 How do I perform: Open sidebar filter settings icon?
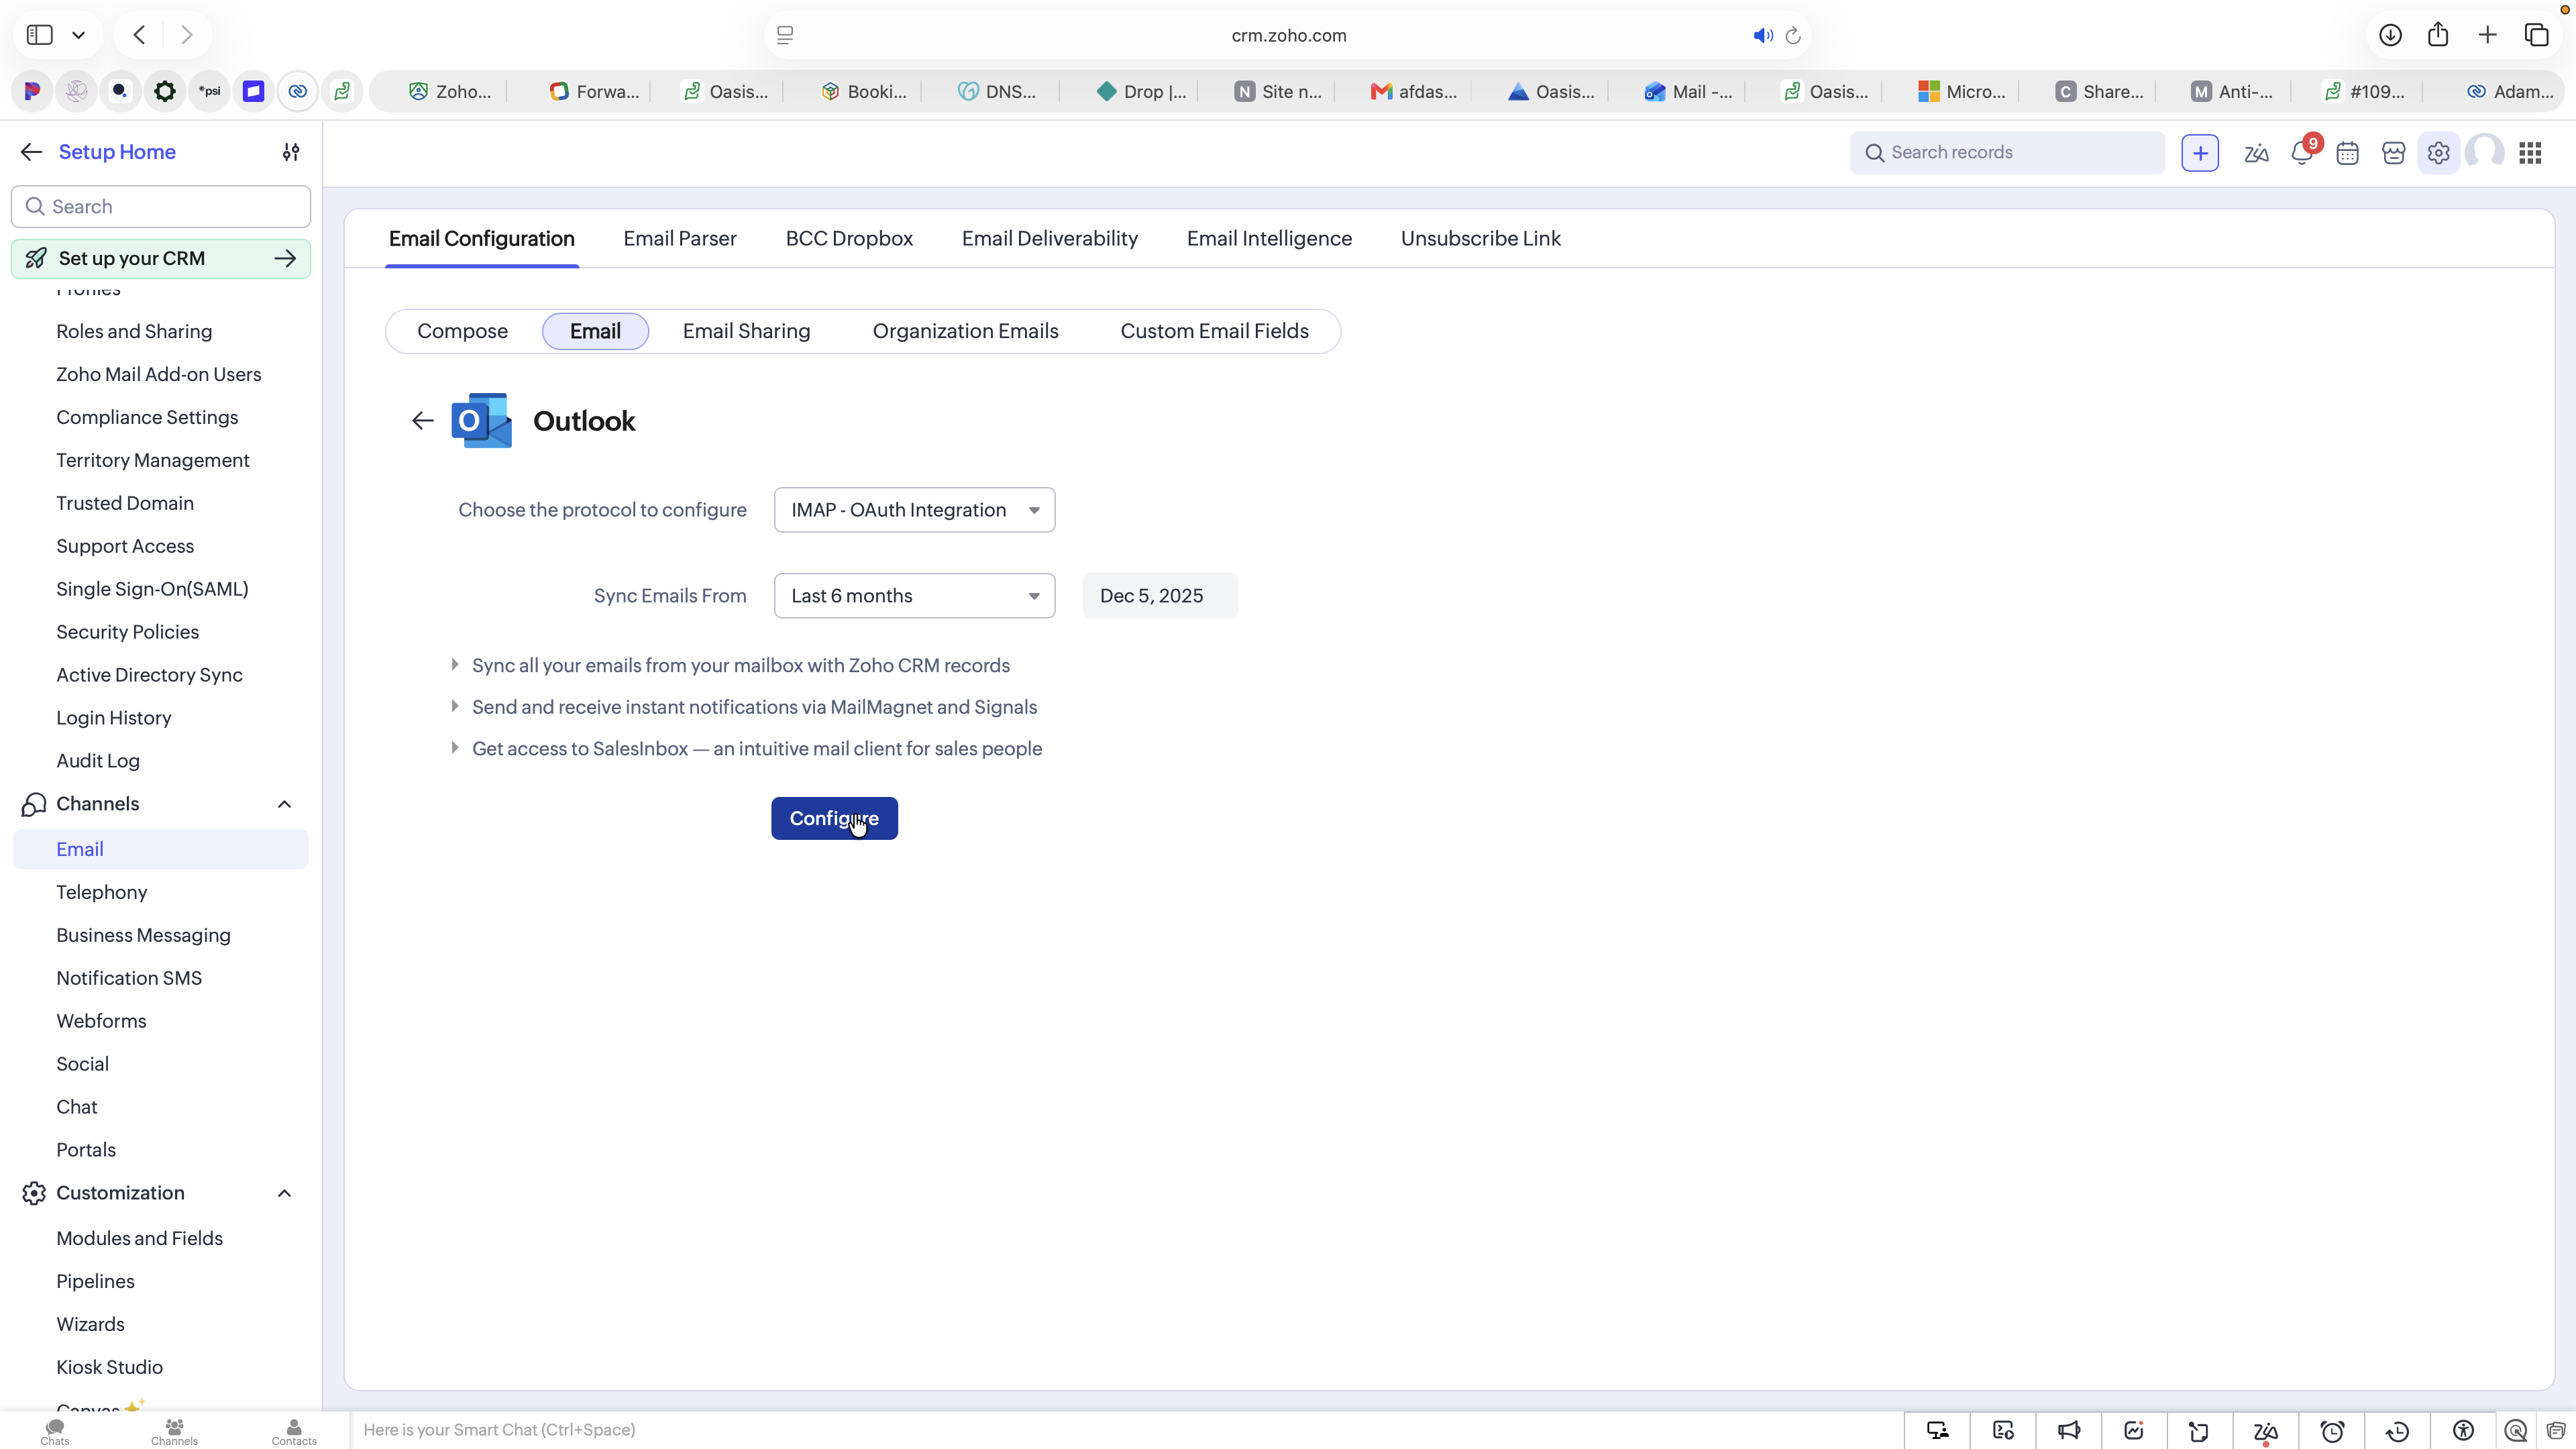click(x=291, y=152)
